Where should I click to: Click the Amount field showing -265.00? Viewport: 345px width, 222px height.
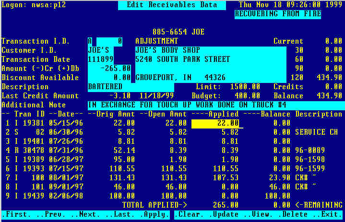tap(109, 69)
